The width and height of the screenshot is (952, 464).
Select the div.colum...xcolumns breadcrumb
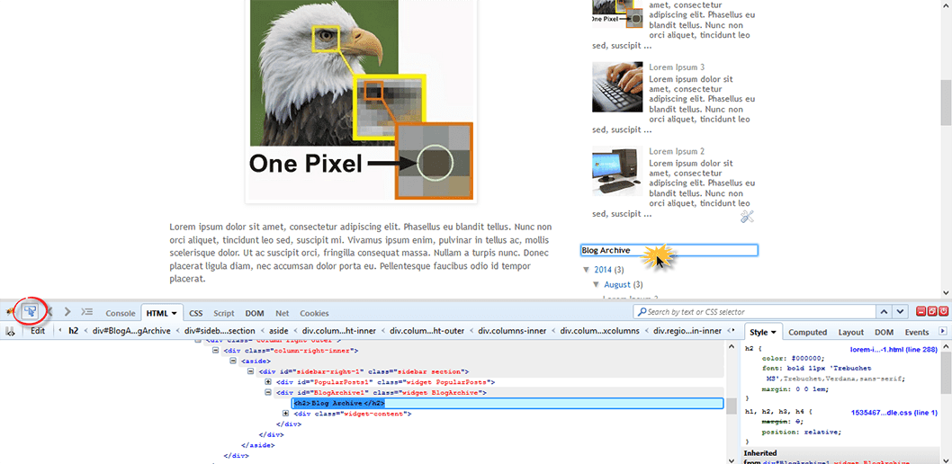(x=600, y=331)
